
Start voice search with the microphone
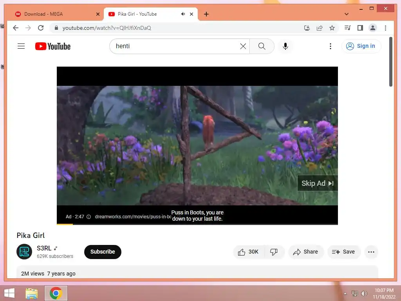pyautogui.click(x=285, y=46)
